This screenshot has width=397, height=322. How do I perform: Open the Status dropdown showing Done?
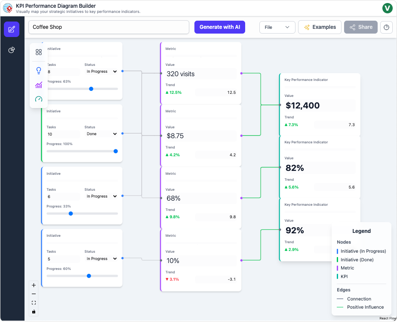pos(102,134)
